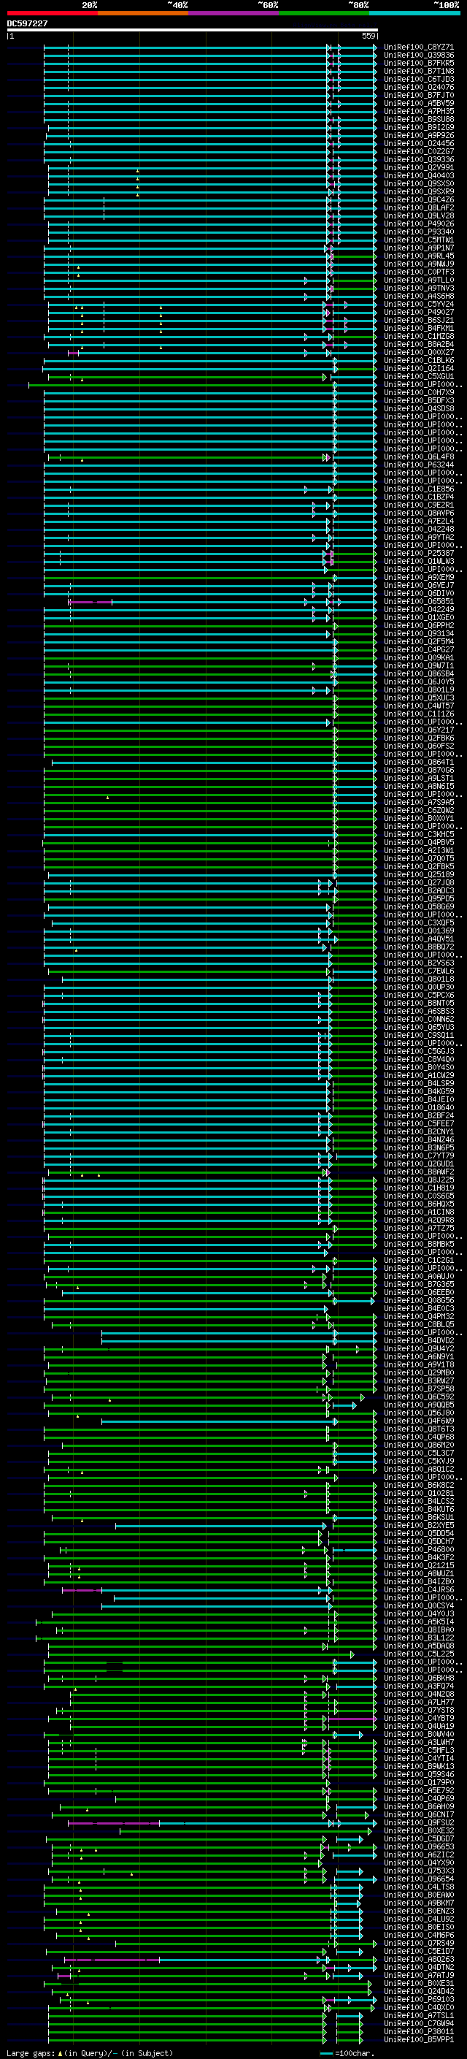Click the UniRef100_A9P1N7 entry
The width and height of the screenshot is (467, 2059).
point(419,248)
